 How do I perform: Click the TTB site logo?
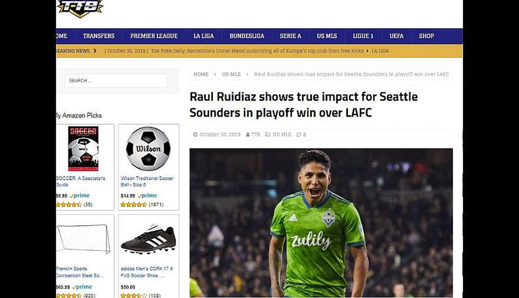click(x=80, y=7)
